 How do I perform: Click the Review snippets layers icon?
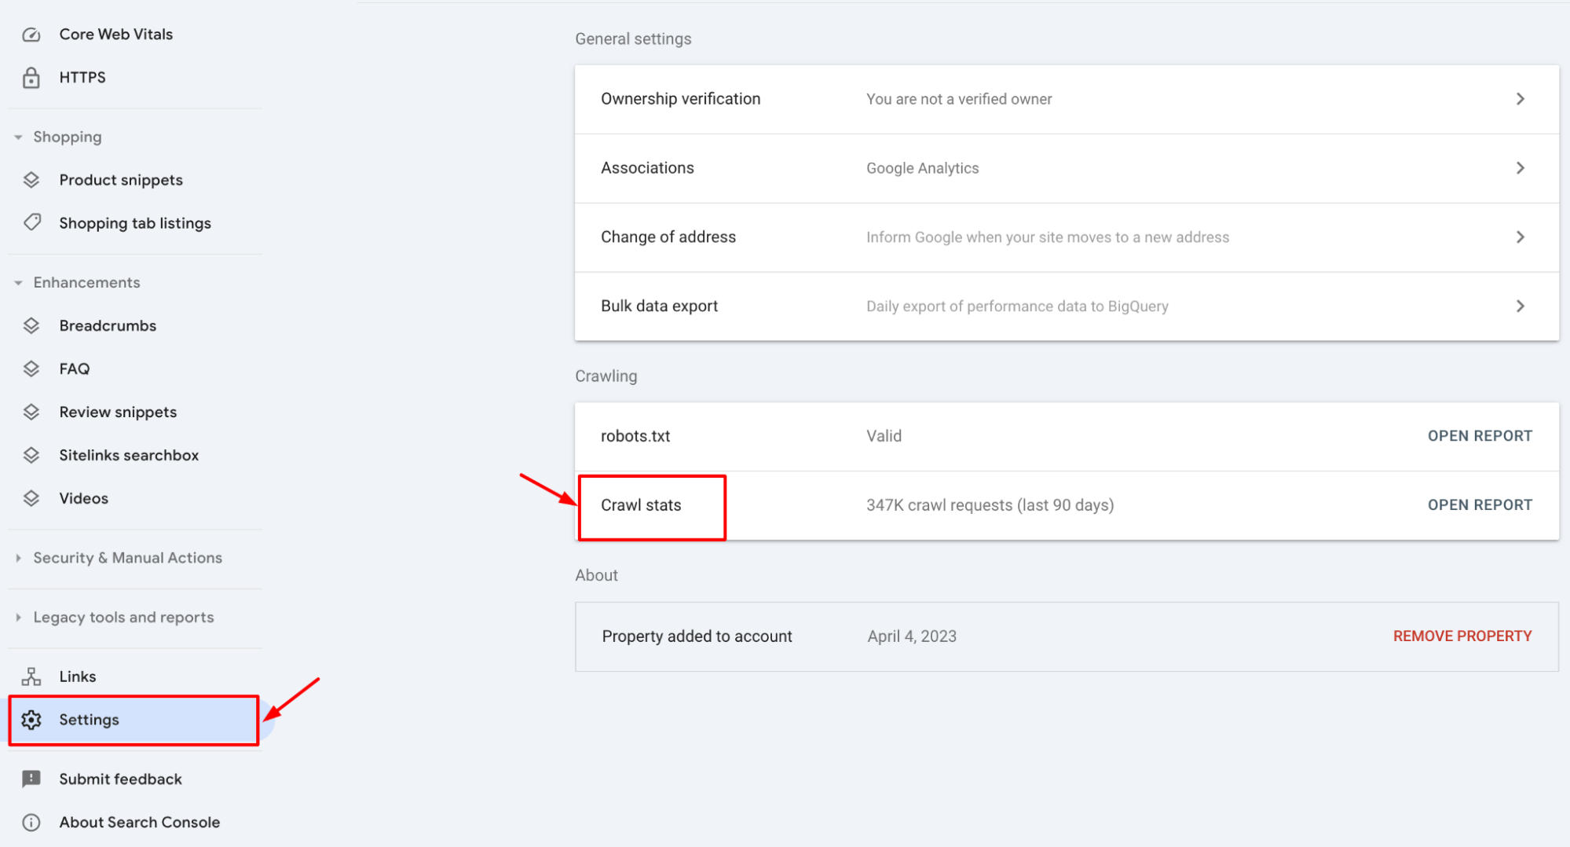click(x=31, y=412)
